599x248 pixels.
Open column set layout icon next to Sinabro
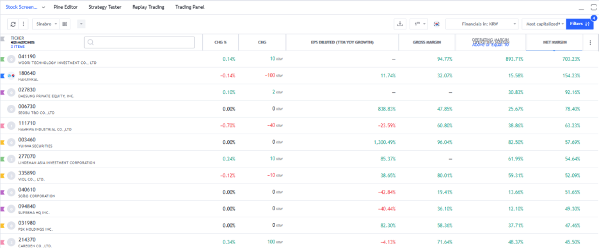(x=65, y=24)
